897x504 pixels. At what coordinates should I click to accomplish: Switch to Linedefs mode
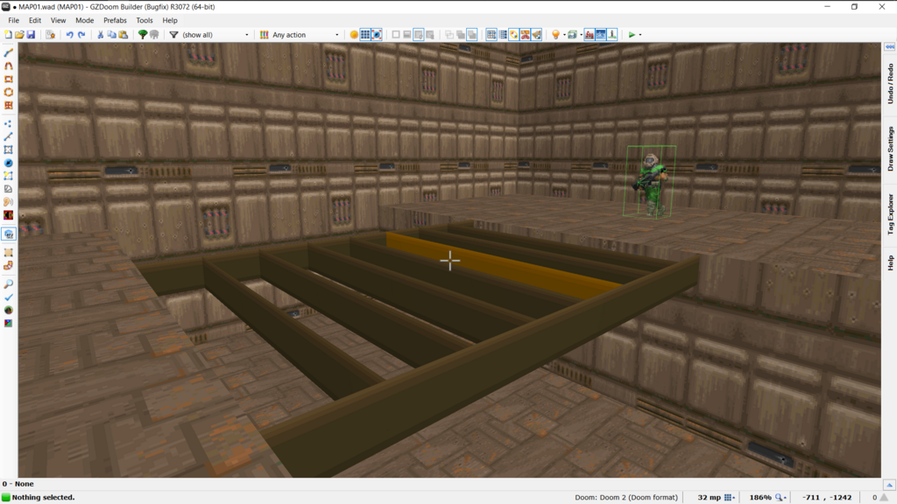tap(9, 136)
